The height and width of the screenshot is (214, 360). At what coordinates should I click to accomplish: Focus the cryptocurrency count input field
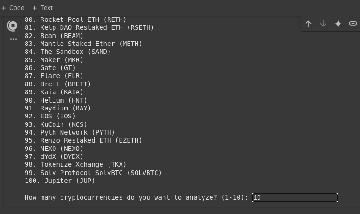[295, 198]
